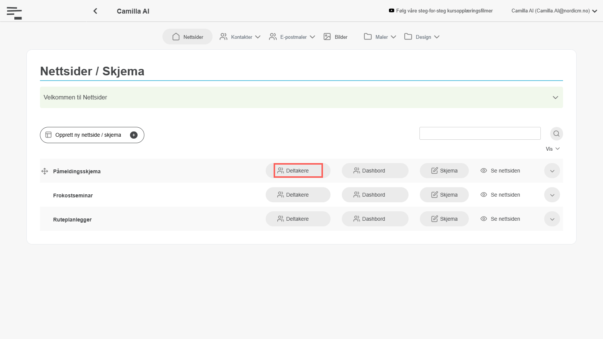Click Opprett ny nettside / skjema button
The image size is (603, 339).
pos(92,135)
